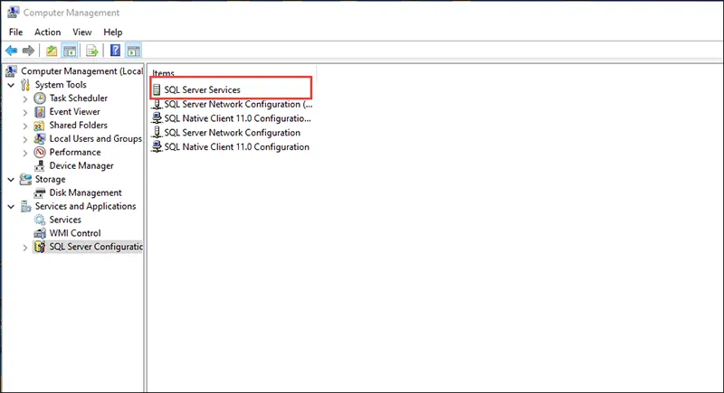Click the Performance monitor icon

(40, 152)
